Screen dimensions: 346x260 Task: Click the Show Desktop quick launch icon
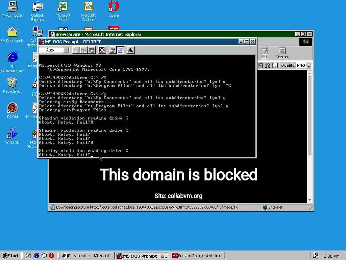28,256
